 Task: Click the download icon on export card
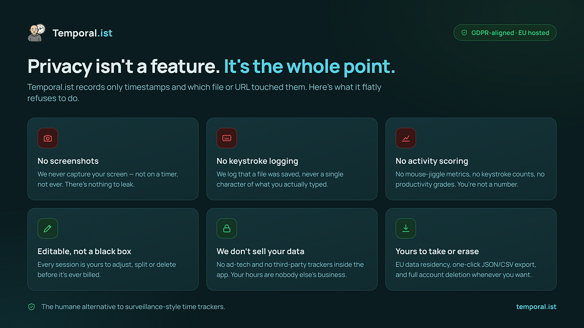click(406, 229)
